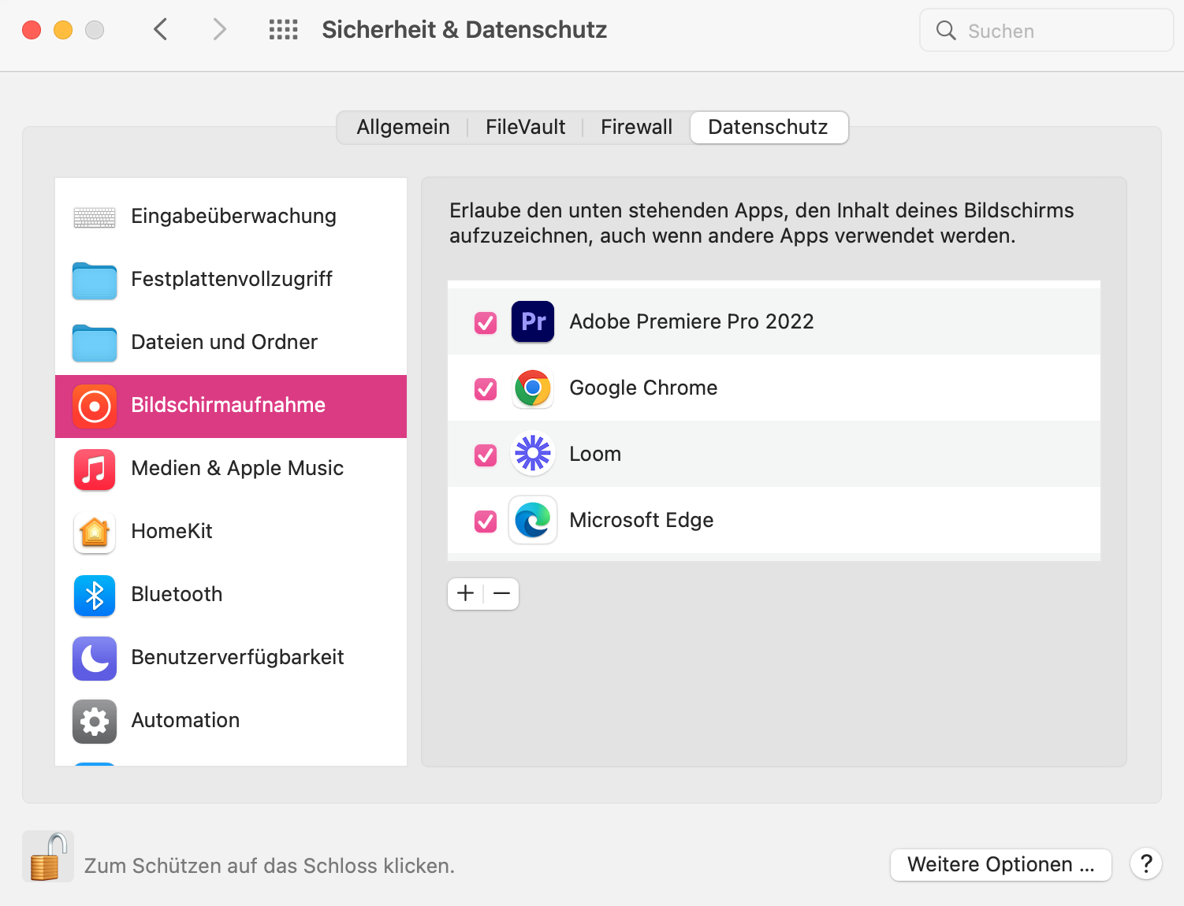Switch to the FileVault tab
Screen dimensions: 1184x906
coord(525,127)
